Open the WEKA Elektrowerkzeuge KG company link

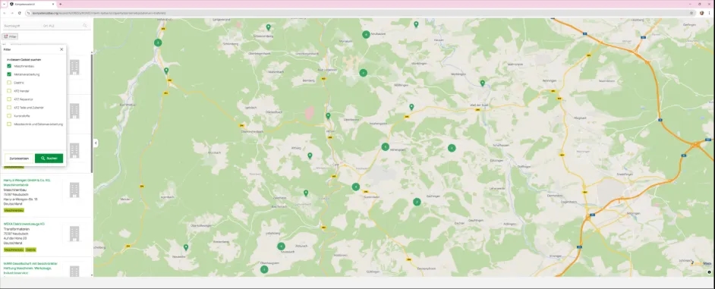[24, 224]
